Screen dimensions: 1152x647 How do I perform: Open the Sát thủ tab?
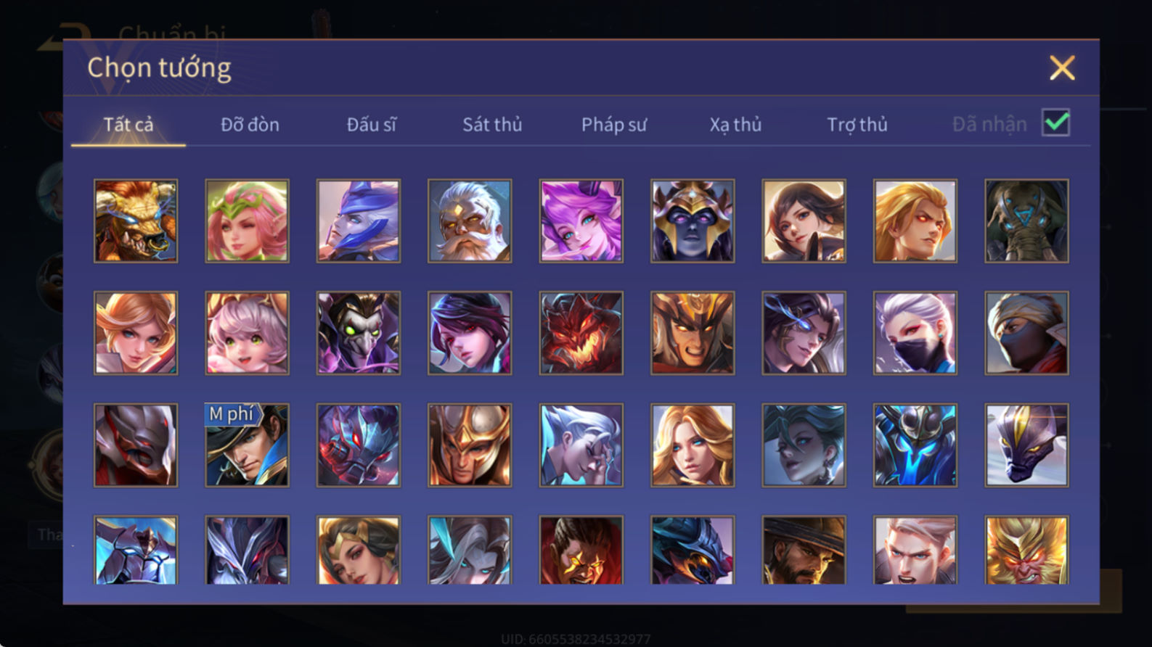492,125
